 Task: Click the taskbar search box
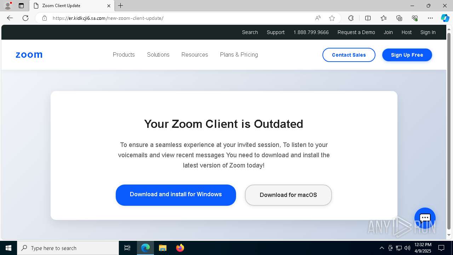point(68,248)
